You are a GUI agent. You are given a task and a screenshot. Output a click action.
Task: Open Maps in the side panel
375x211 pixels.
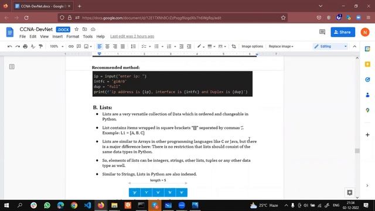click(367, 110)
